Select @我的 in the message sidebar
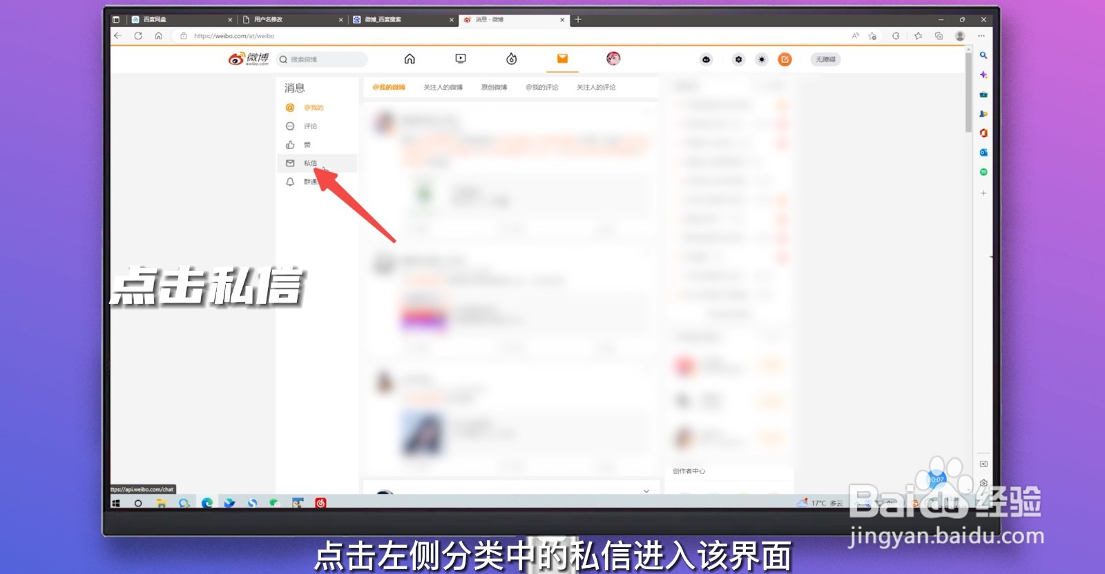Screen dimensions: 1105x574 coord(316,108)
